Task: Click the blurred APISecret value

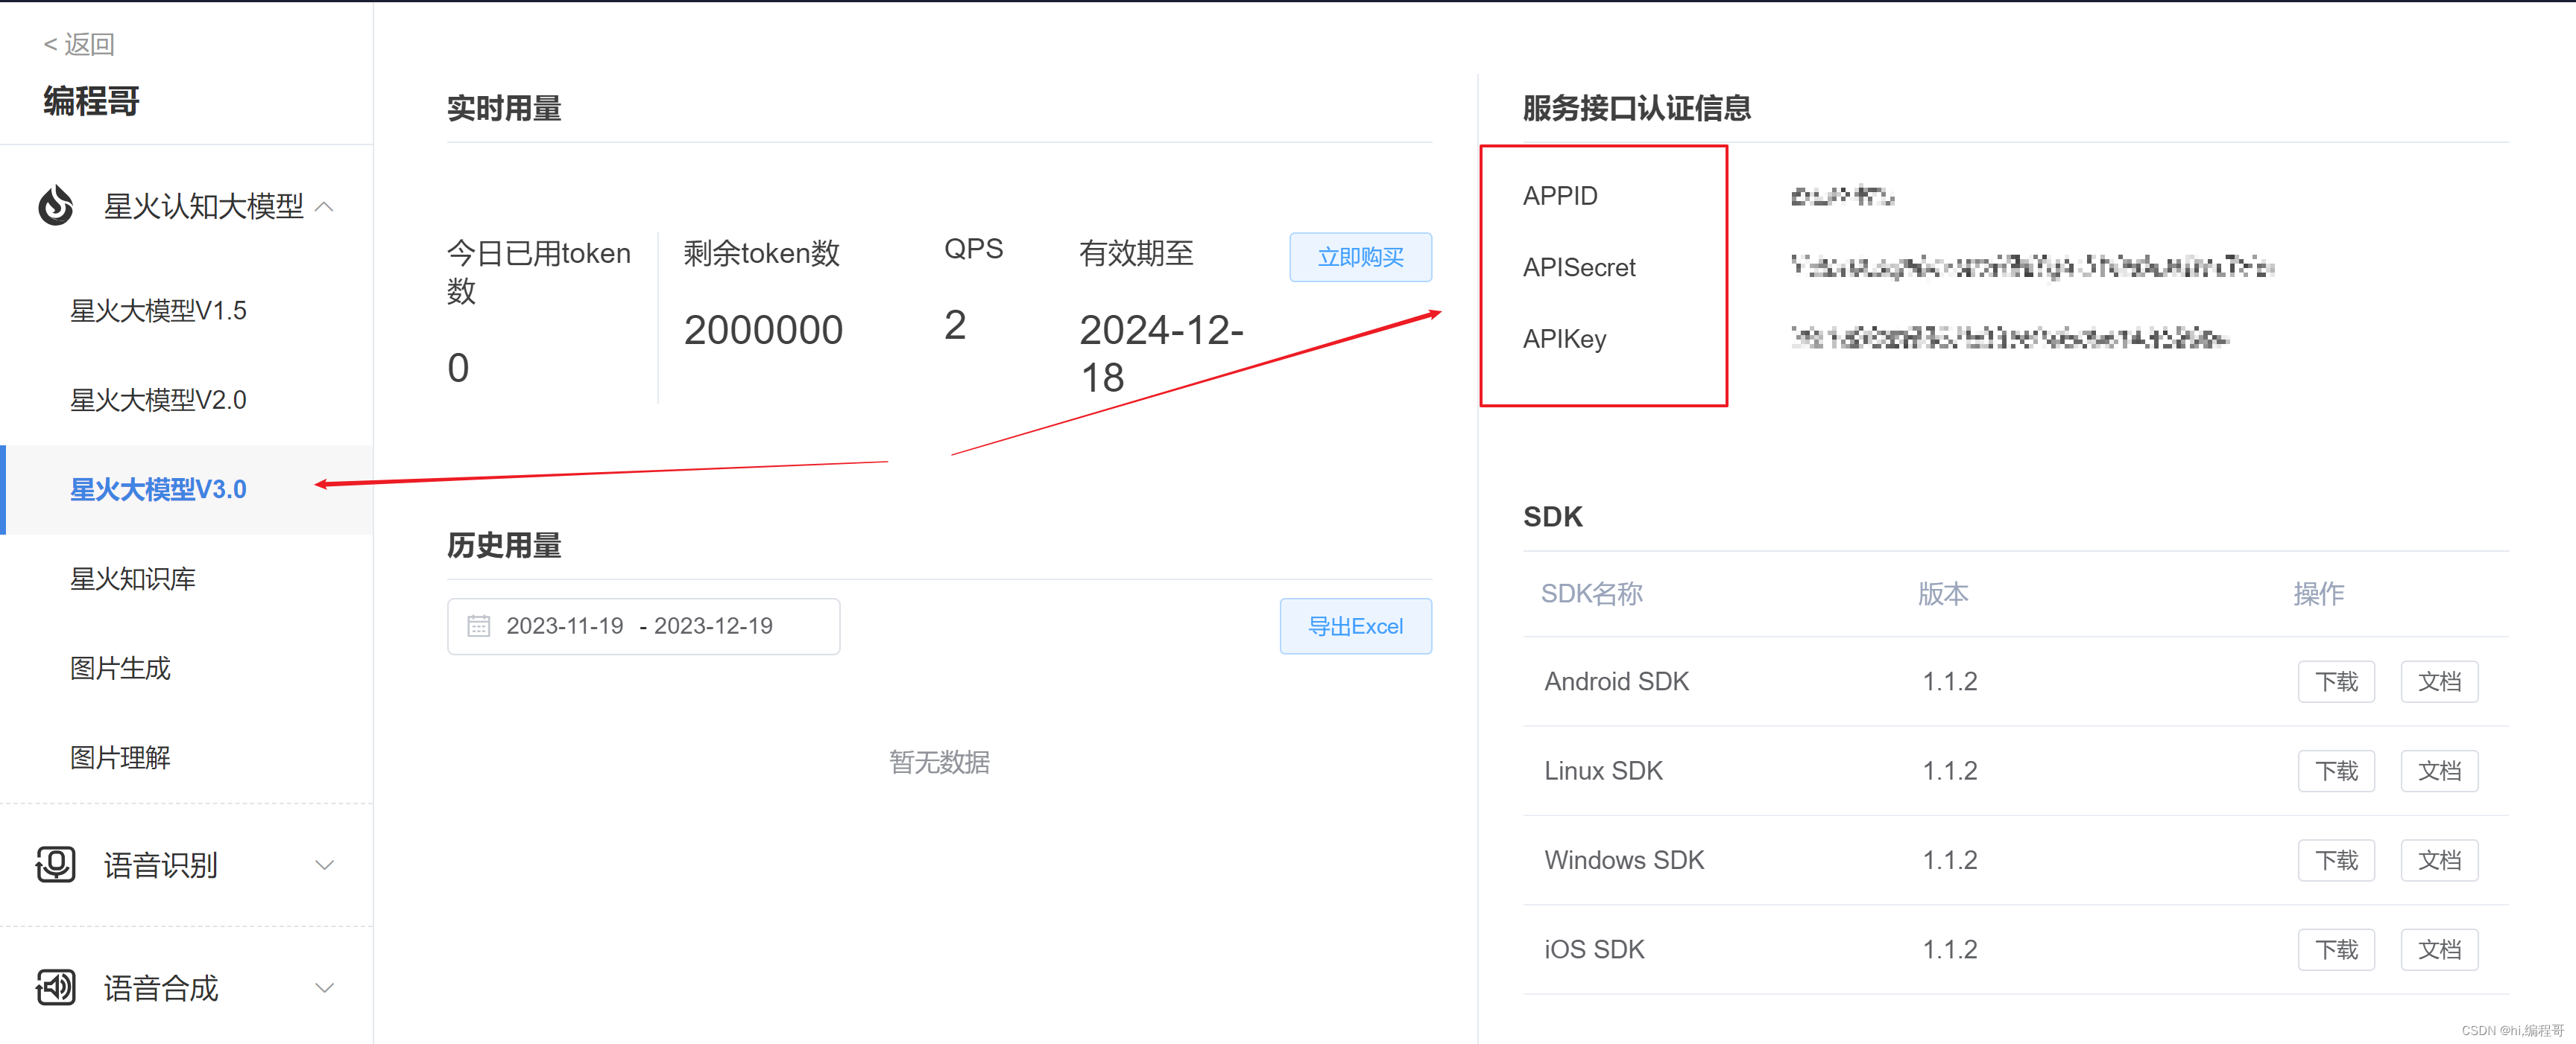Action: point(2032,267)
